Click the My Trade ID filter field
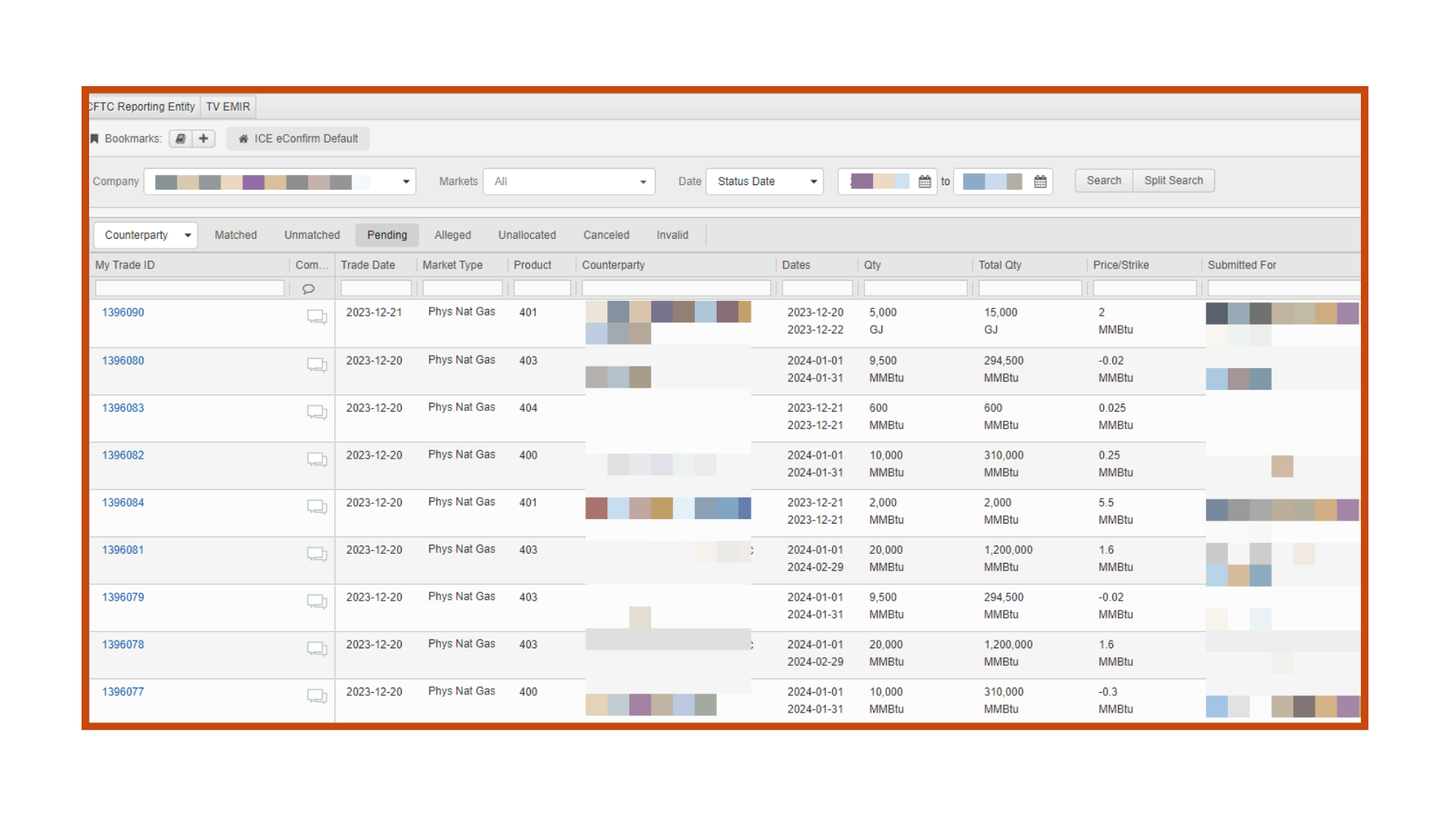Viewport: 1450px width, 816px height. tap(190, 289)
